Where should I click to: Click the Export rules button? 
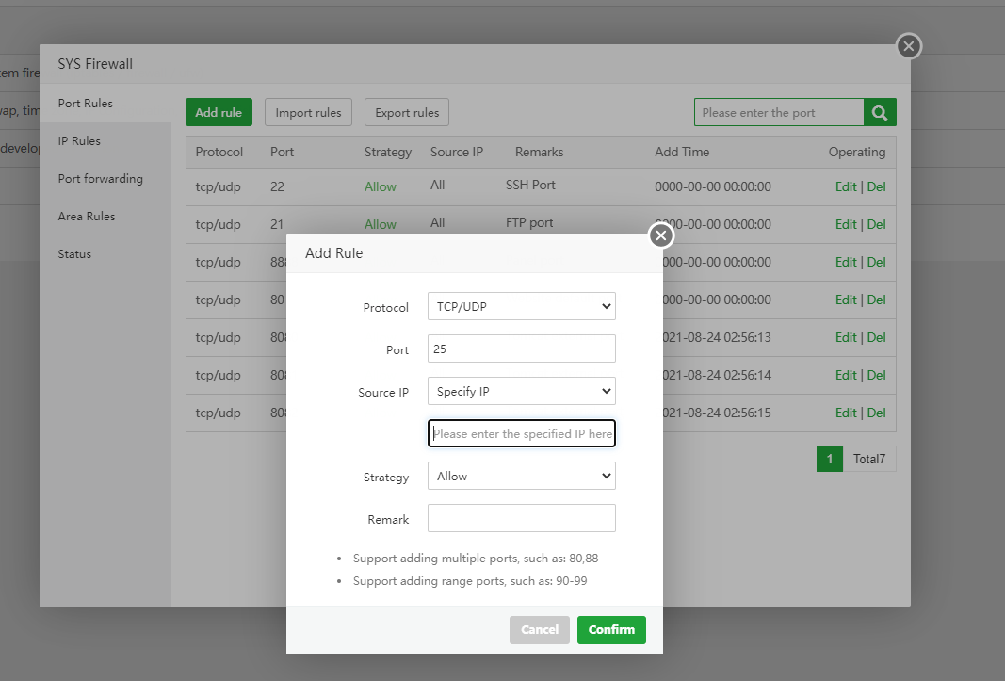406,111
